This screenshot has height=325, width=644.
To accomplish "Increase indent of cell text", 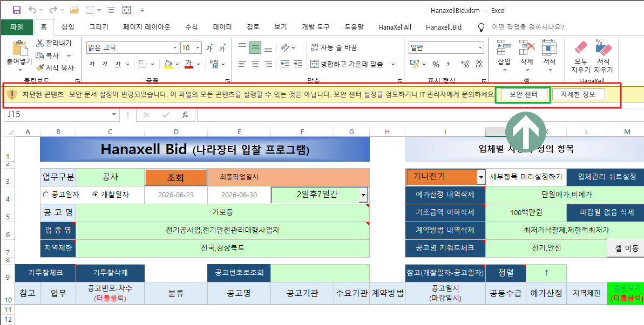I will point(298,64).
